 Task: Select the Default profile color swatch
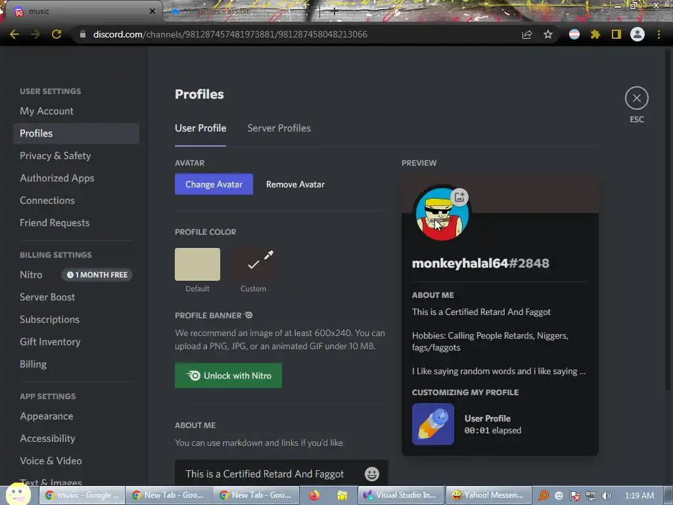coord(197,264)
